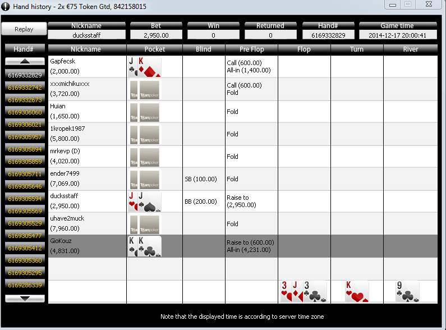Click the Pocket column header
Viewport: 446px width, 330px height.
(154, 49)
